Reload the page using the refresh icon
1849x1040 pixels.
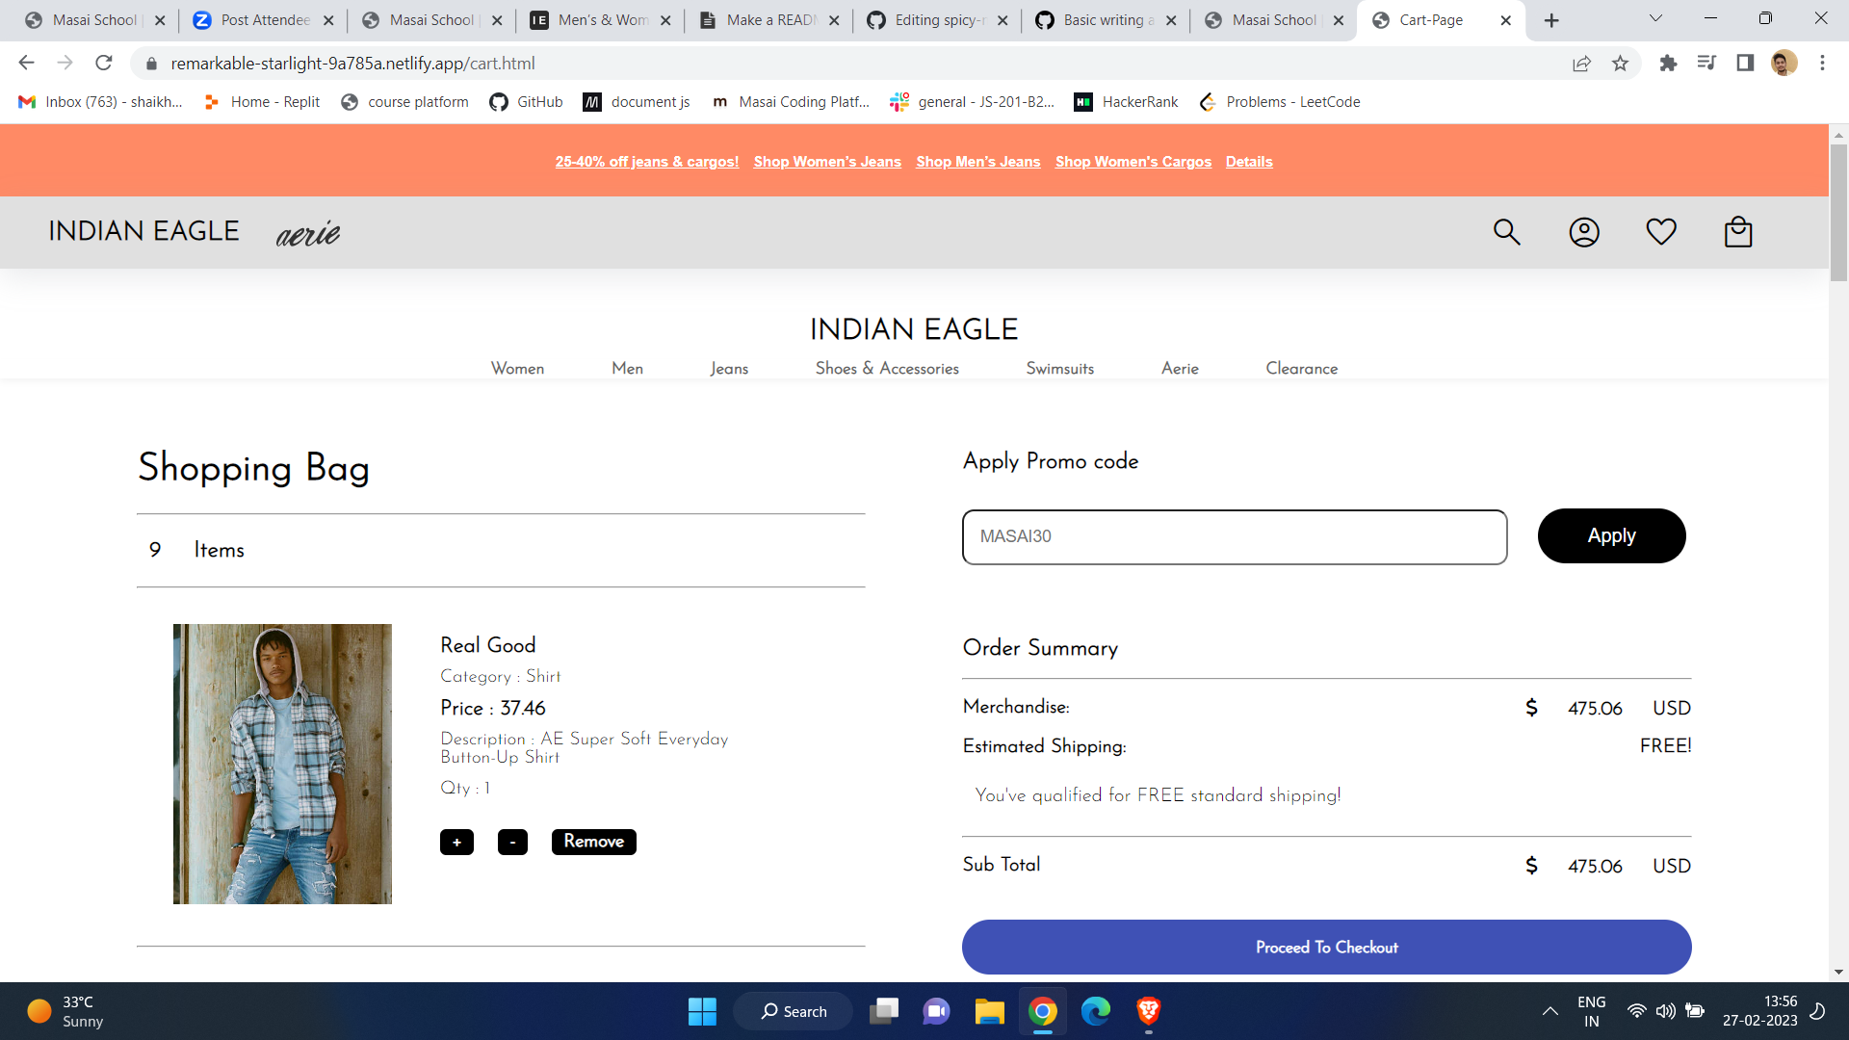click(104, 64)
